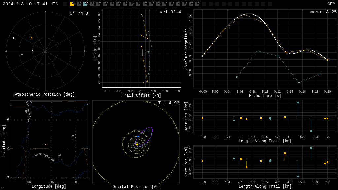Screen dimensions: 338x190
Task: Click the teal dot on the polar sky plot
Action: (22, 55)
